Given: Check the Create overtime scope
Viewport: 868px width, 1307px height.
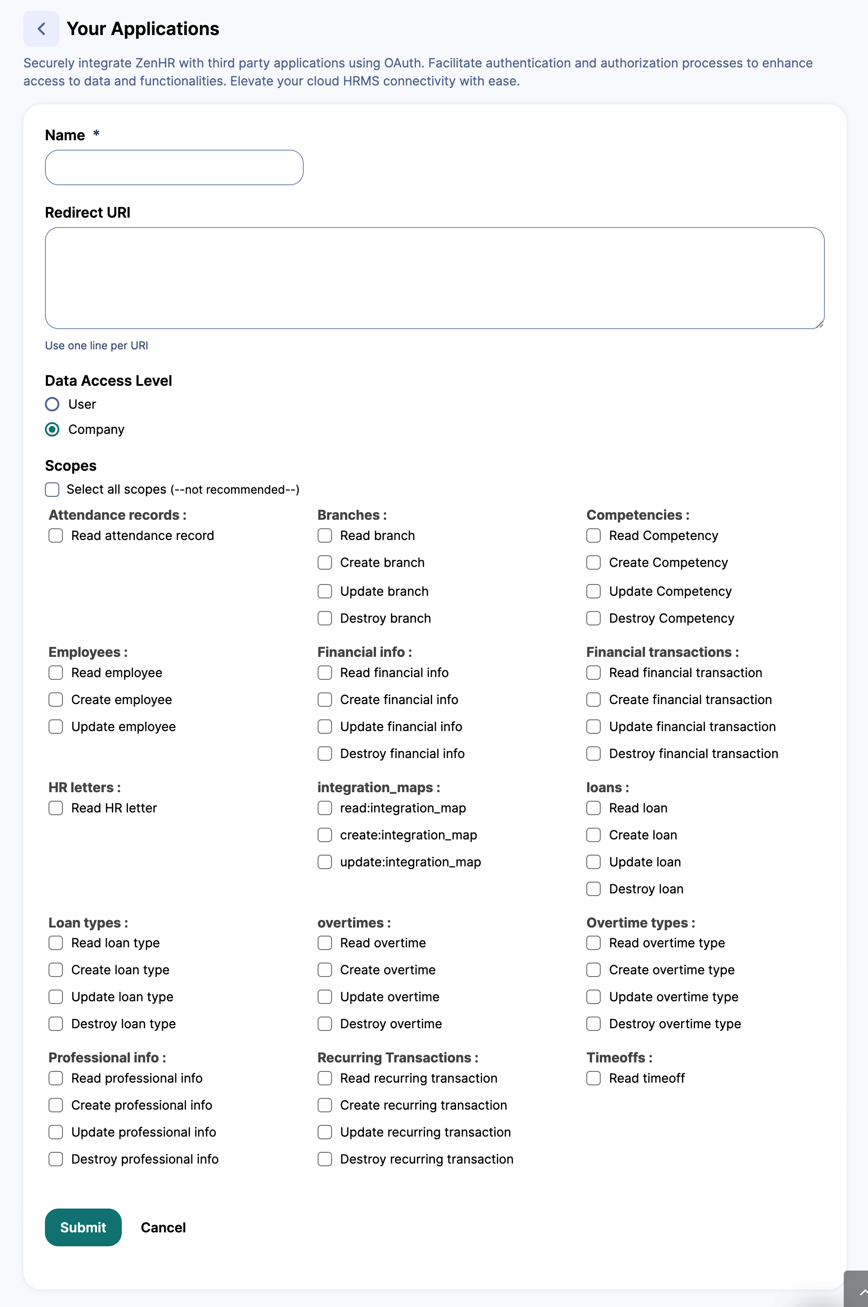Looking at the screenshot, I should [x=325, y=970].
